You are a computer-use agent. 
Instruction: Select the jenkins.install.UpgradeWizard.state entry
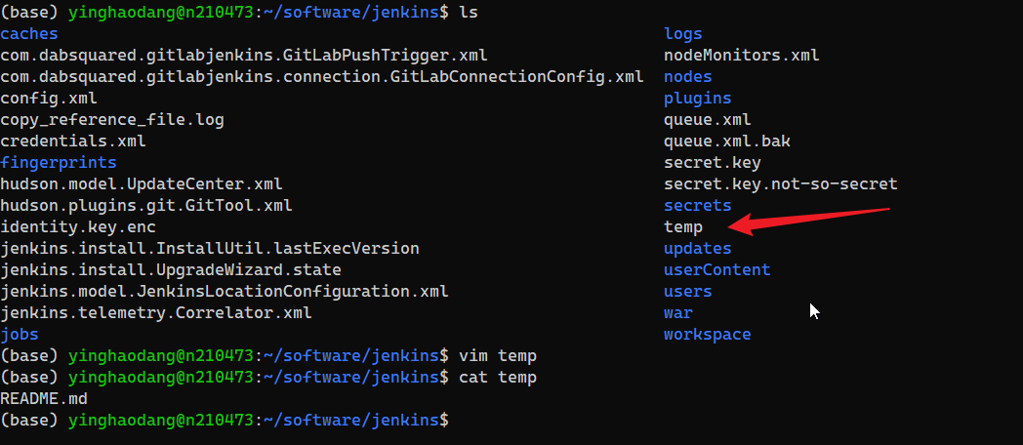coord(171,270)
